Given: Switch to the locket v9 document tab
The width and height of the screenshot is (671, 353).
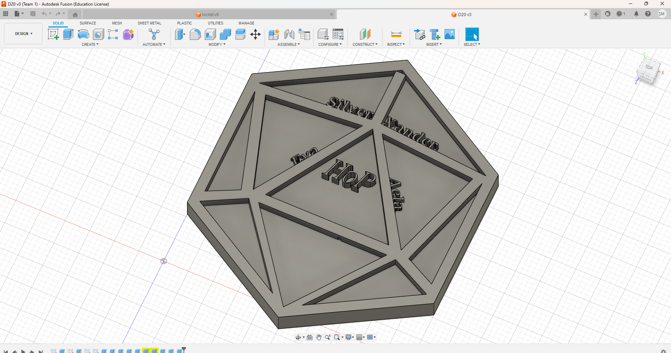Looking at the screenshot, I should (x=210, y=14).
